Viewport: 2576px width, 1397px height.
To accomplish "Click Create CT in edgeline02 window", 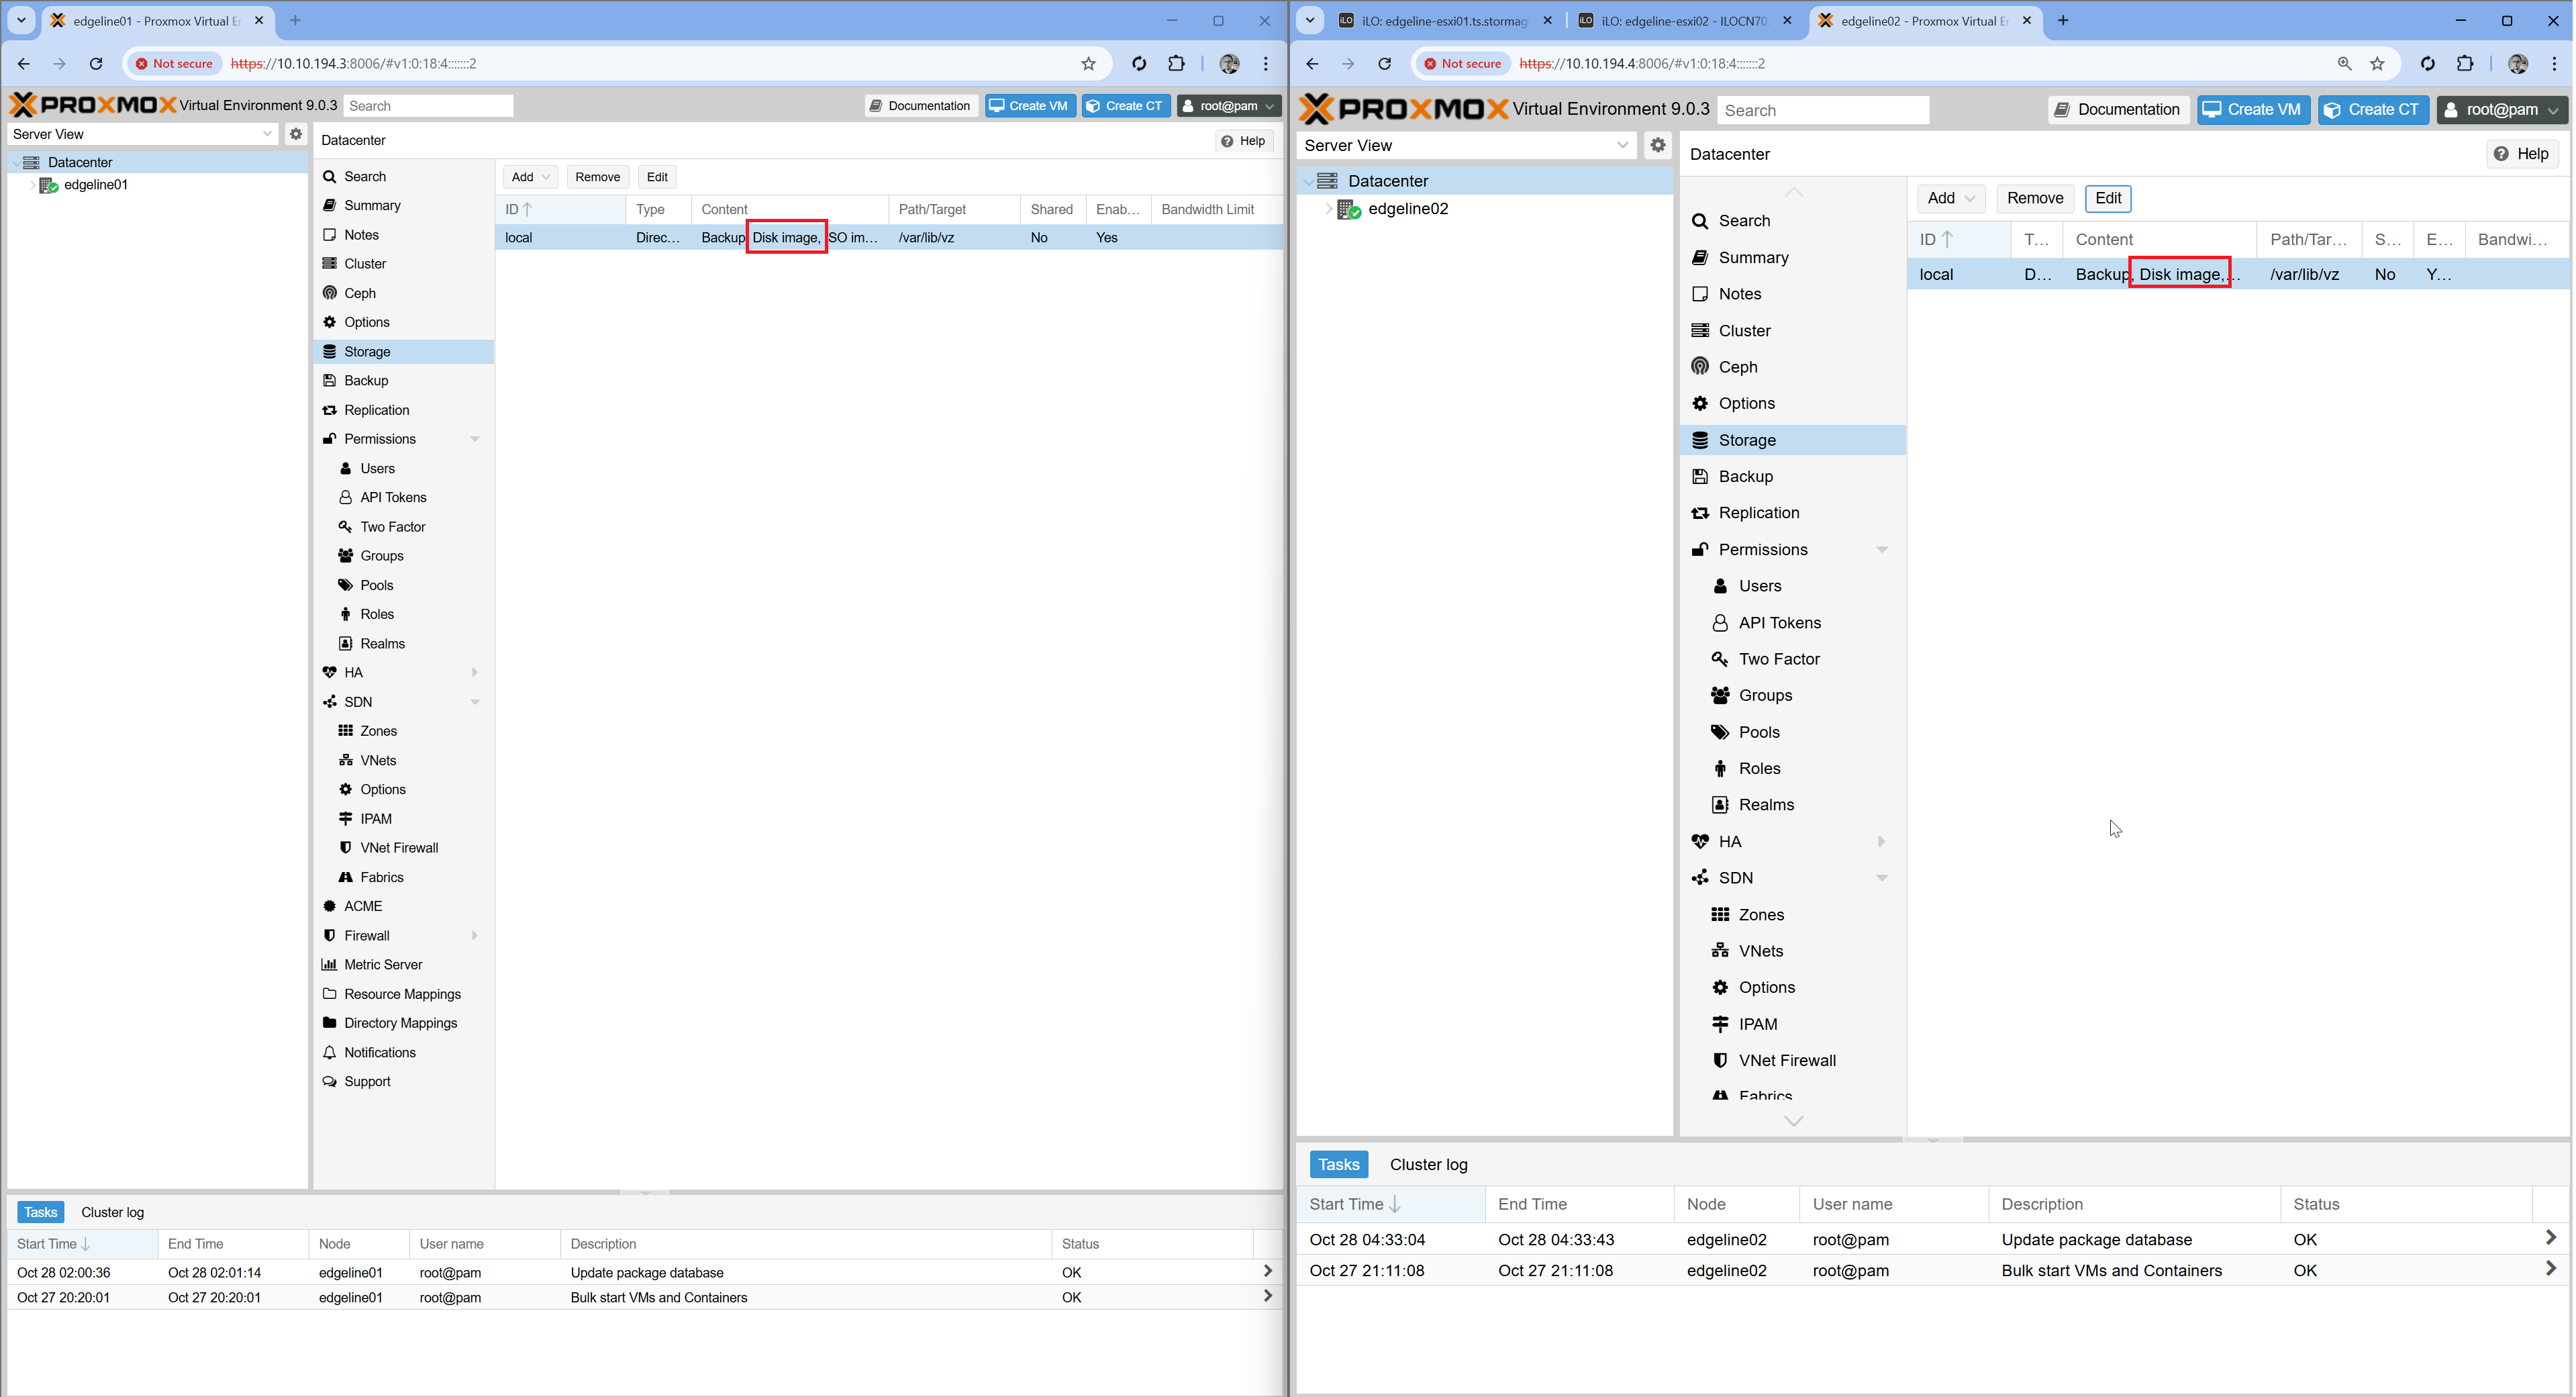I will (2373, 110).
